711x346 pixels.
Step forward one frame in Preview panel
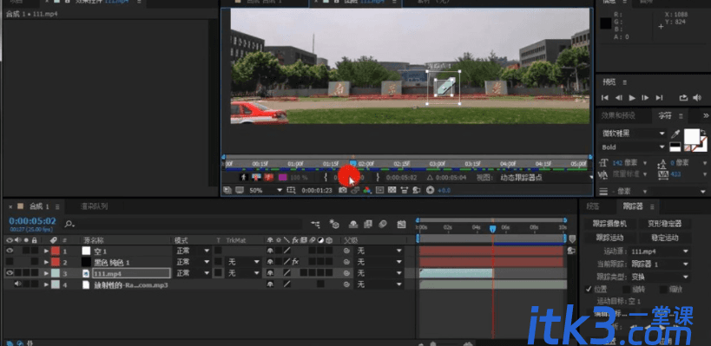coord(645,98)
